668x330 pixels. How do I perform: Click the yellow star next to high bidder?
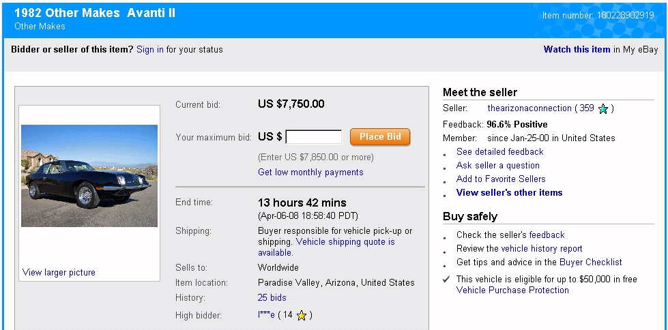[x=302, y=315]
